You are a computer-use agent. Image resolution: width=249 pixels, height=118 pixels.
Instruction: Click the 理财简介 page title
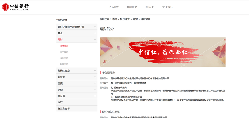[x=107, y=29]
